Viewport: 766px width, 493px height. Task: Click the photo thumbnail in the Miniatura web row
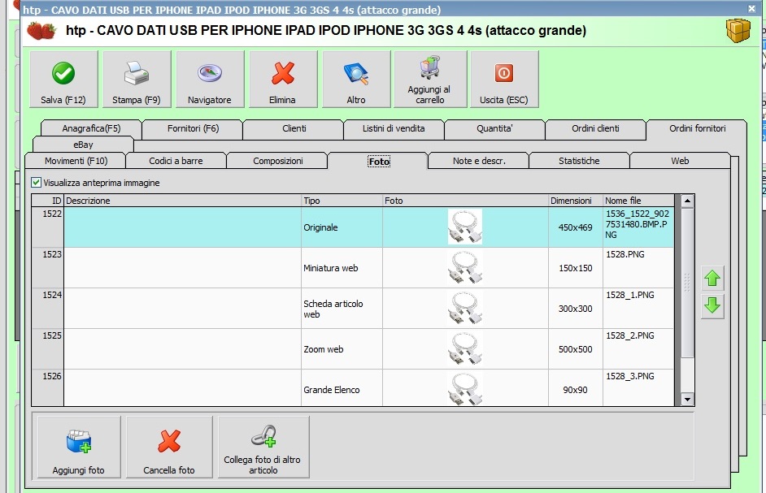465,267
